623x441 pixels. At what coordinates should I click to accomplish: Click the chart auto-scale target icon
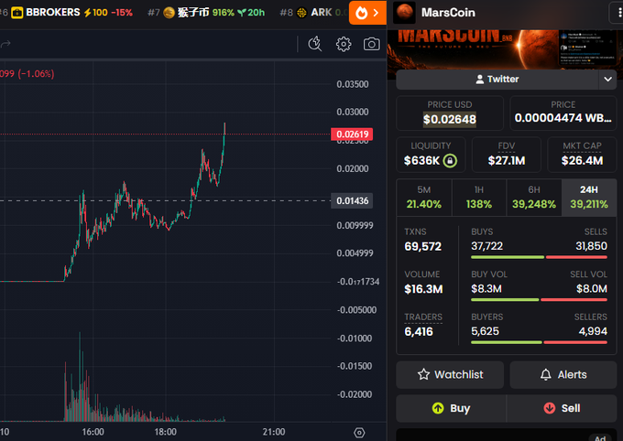click(x=359, y=432)
